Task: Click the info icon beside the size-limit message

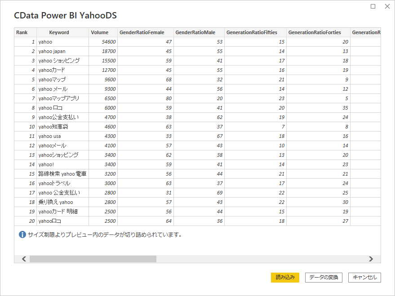Action: [22, 234]
